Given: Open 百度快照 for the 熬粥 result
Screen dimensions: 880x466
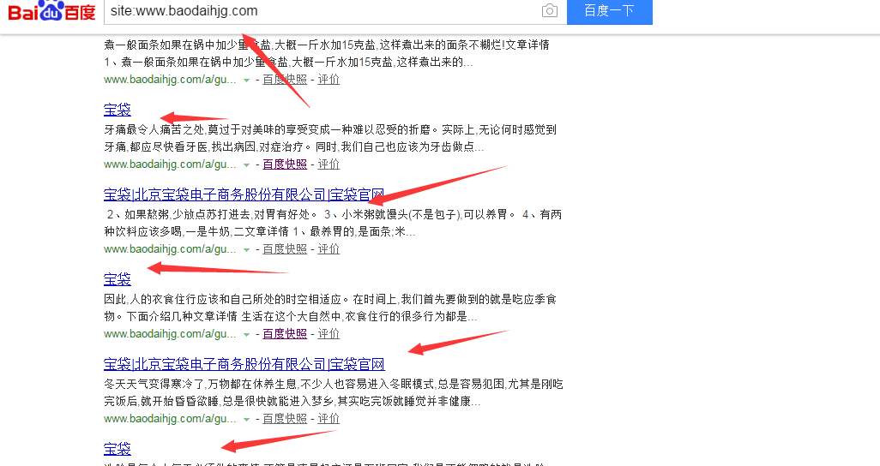Looking at the screenshot, I should tap(285, 249).
